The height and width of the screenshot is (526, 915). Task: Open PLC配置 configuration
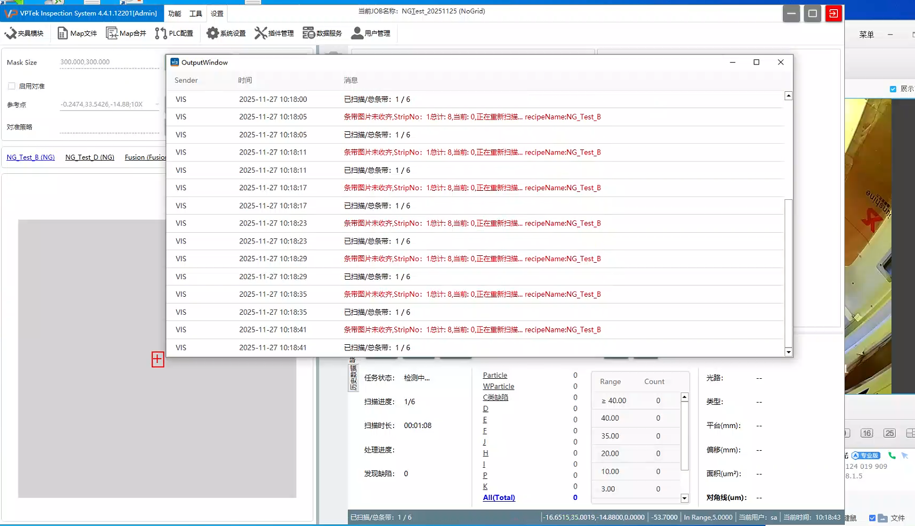tap(175, 33)
